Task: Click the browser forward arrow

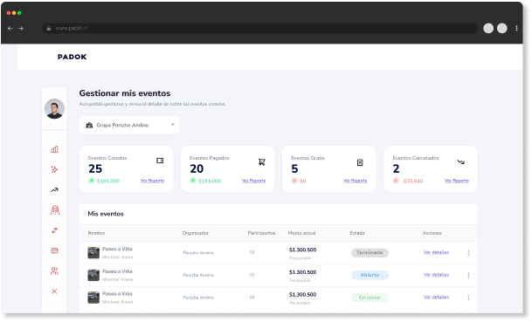Action: point(21,29)
